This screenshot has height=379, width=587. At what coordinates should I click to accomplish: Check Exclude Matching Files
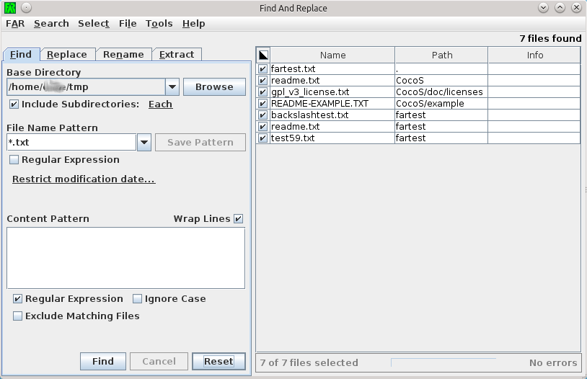[x=18, y=316]
